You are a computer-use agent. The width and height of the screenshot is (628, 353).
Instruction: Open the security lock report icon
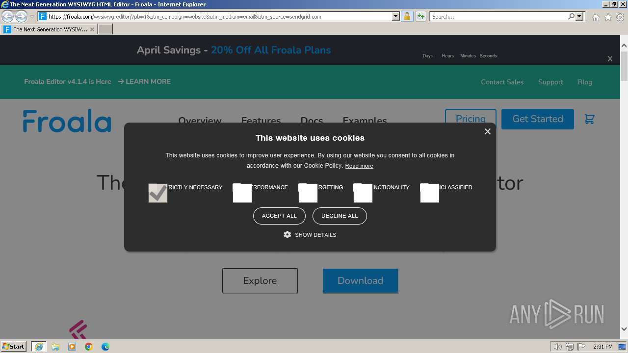pos(407,17)
